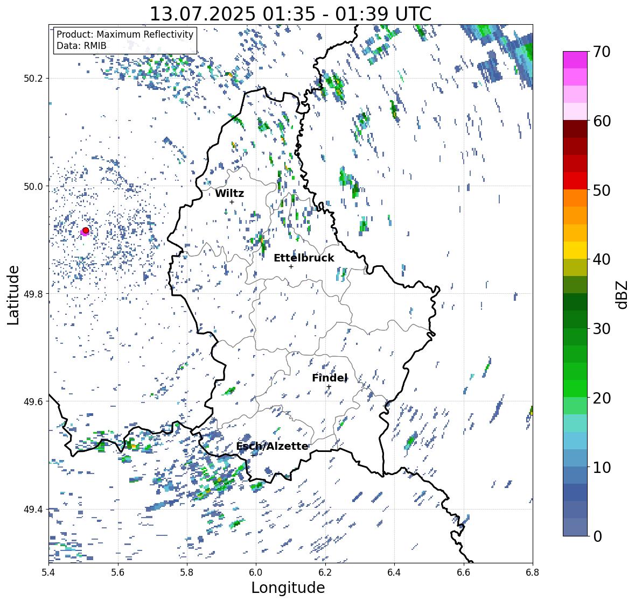Screen dimensions: 635x601
Task: Click the "dBZ" colorbar label
Action: [x=622, y=295]
